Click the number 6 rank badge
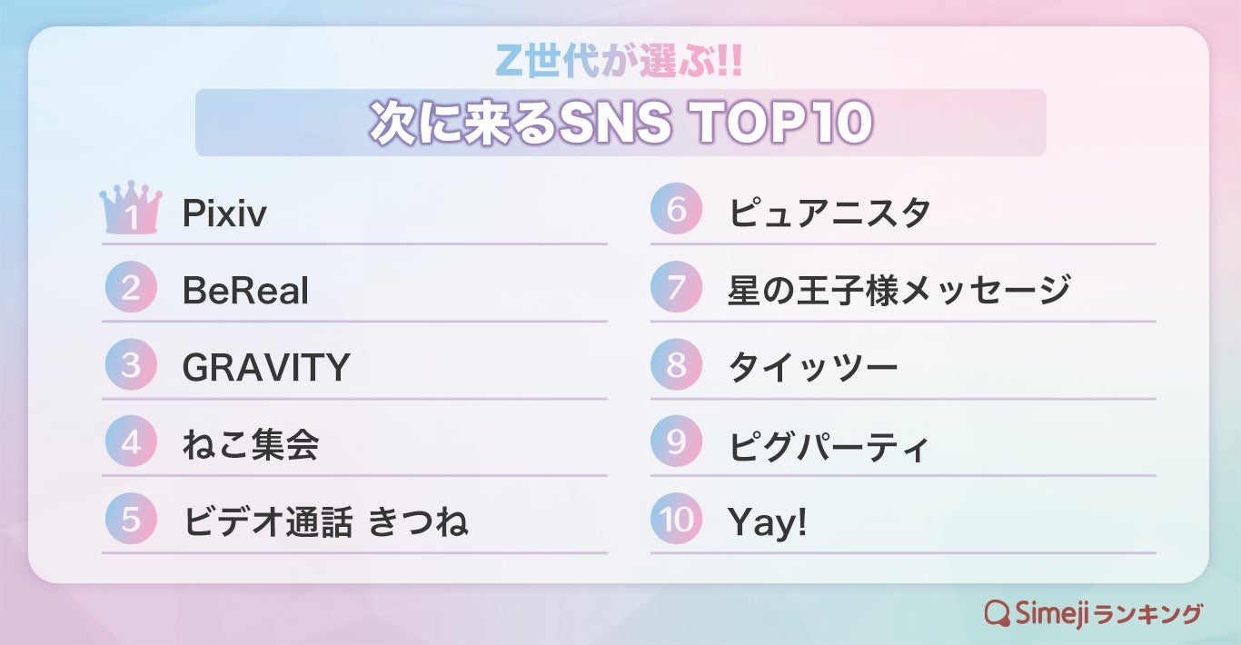This screenshot has width=1241, height=645. (677, 210)
